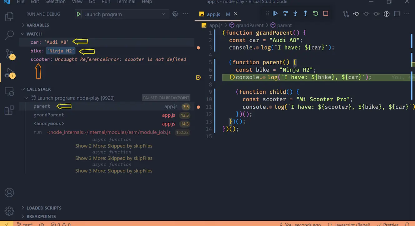Click parent breadcrumb item
This screenshot has width=415, height=226.
(281, 25)
